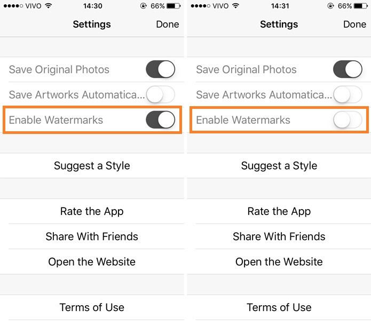Viewport: 371px width, 326px height.
Task: View Terms of Use in the left screenshot
Action: coord(92,307)
